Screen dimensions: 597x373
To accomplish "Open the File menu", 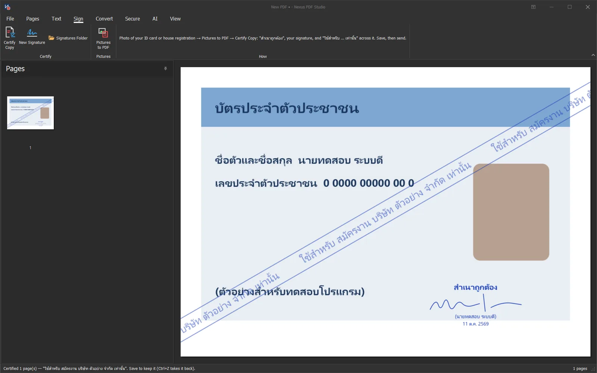I will (10, 19).
